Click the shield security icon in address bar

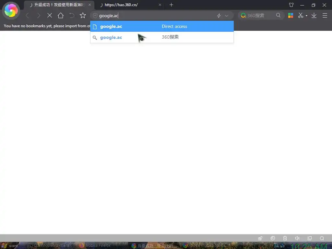[95, 16]
